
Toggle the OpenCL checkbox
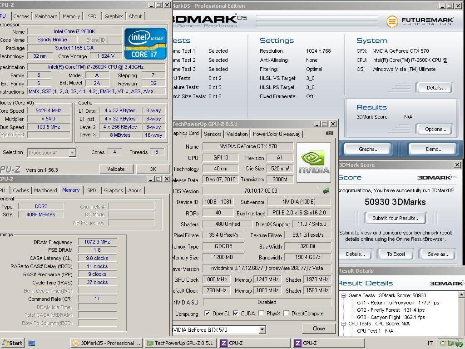coord(207,313)
